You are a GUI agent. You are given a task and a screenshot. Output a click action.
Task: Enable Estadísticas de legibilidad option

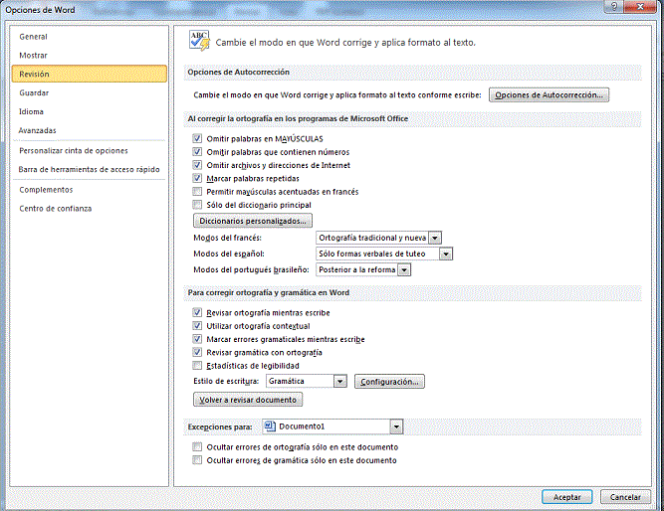198,365
